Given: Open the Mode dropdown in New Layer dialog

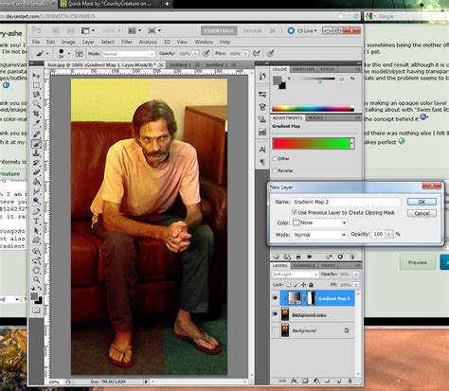Looking at the screenshot, I should (319, 235).
